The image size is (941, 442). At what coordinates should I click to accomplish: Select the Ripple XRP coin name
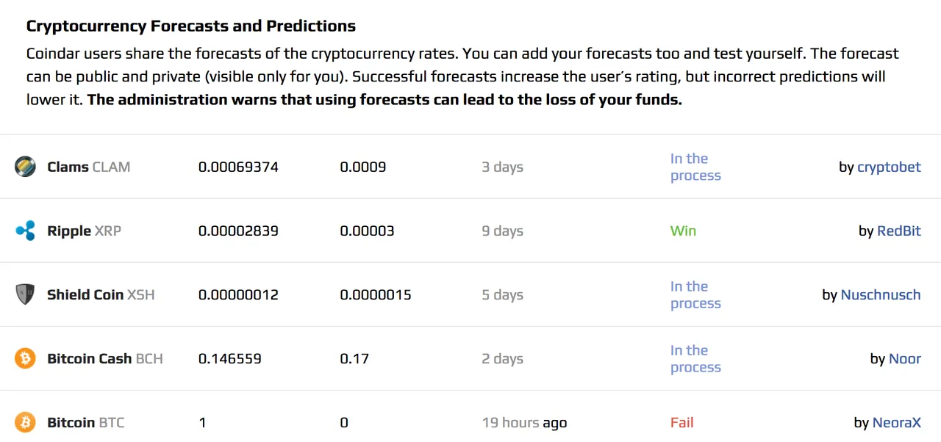click(85, 231)
